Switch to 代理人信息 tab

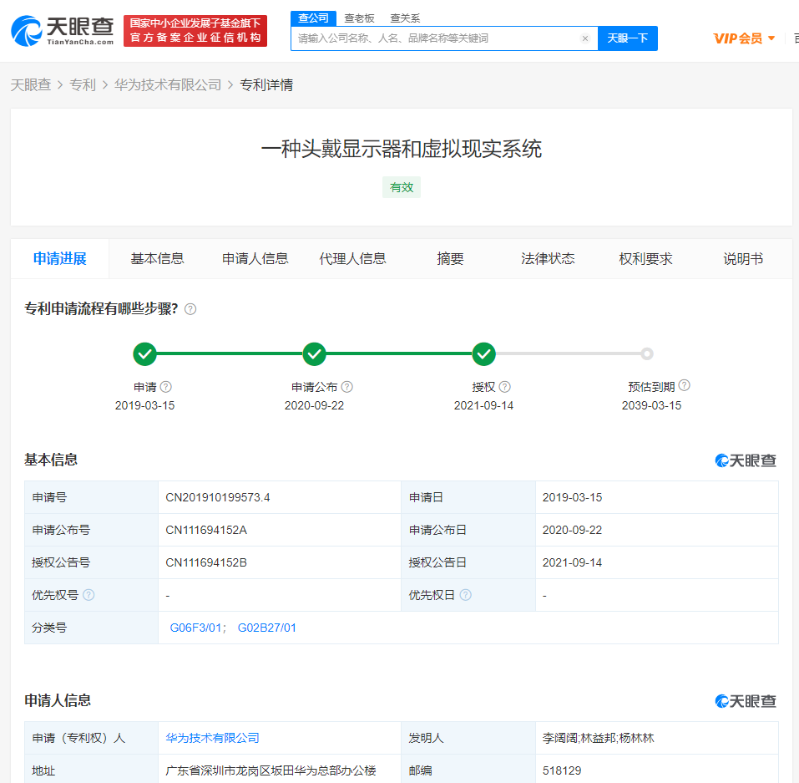point(352,258)
